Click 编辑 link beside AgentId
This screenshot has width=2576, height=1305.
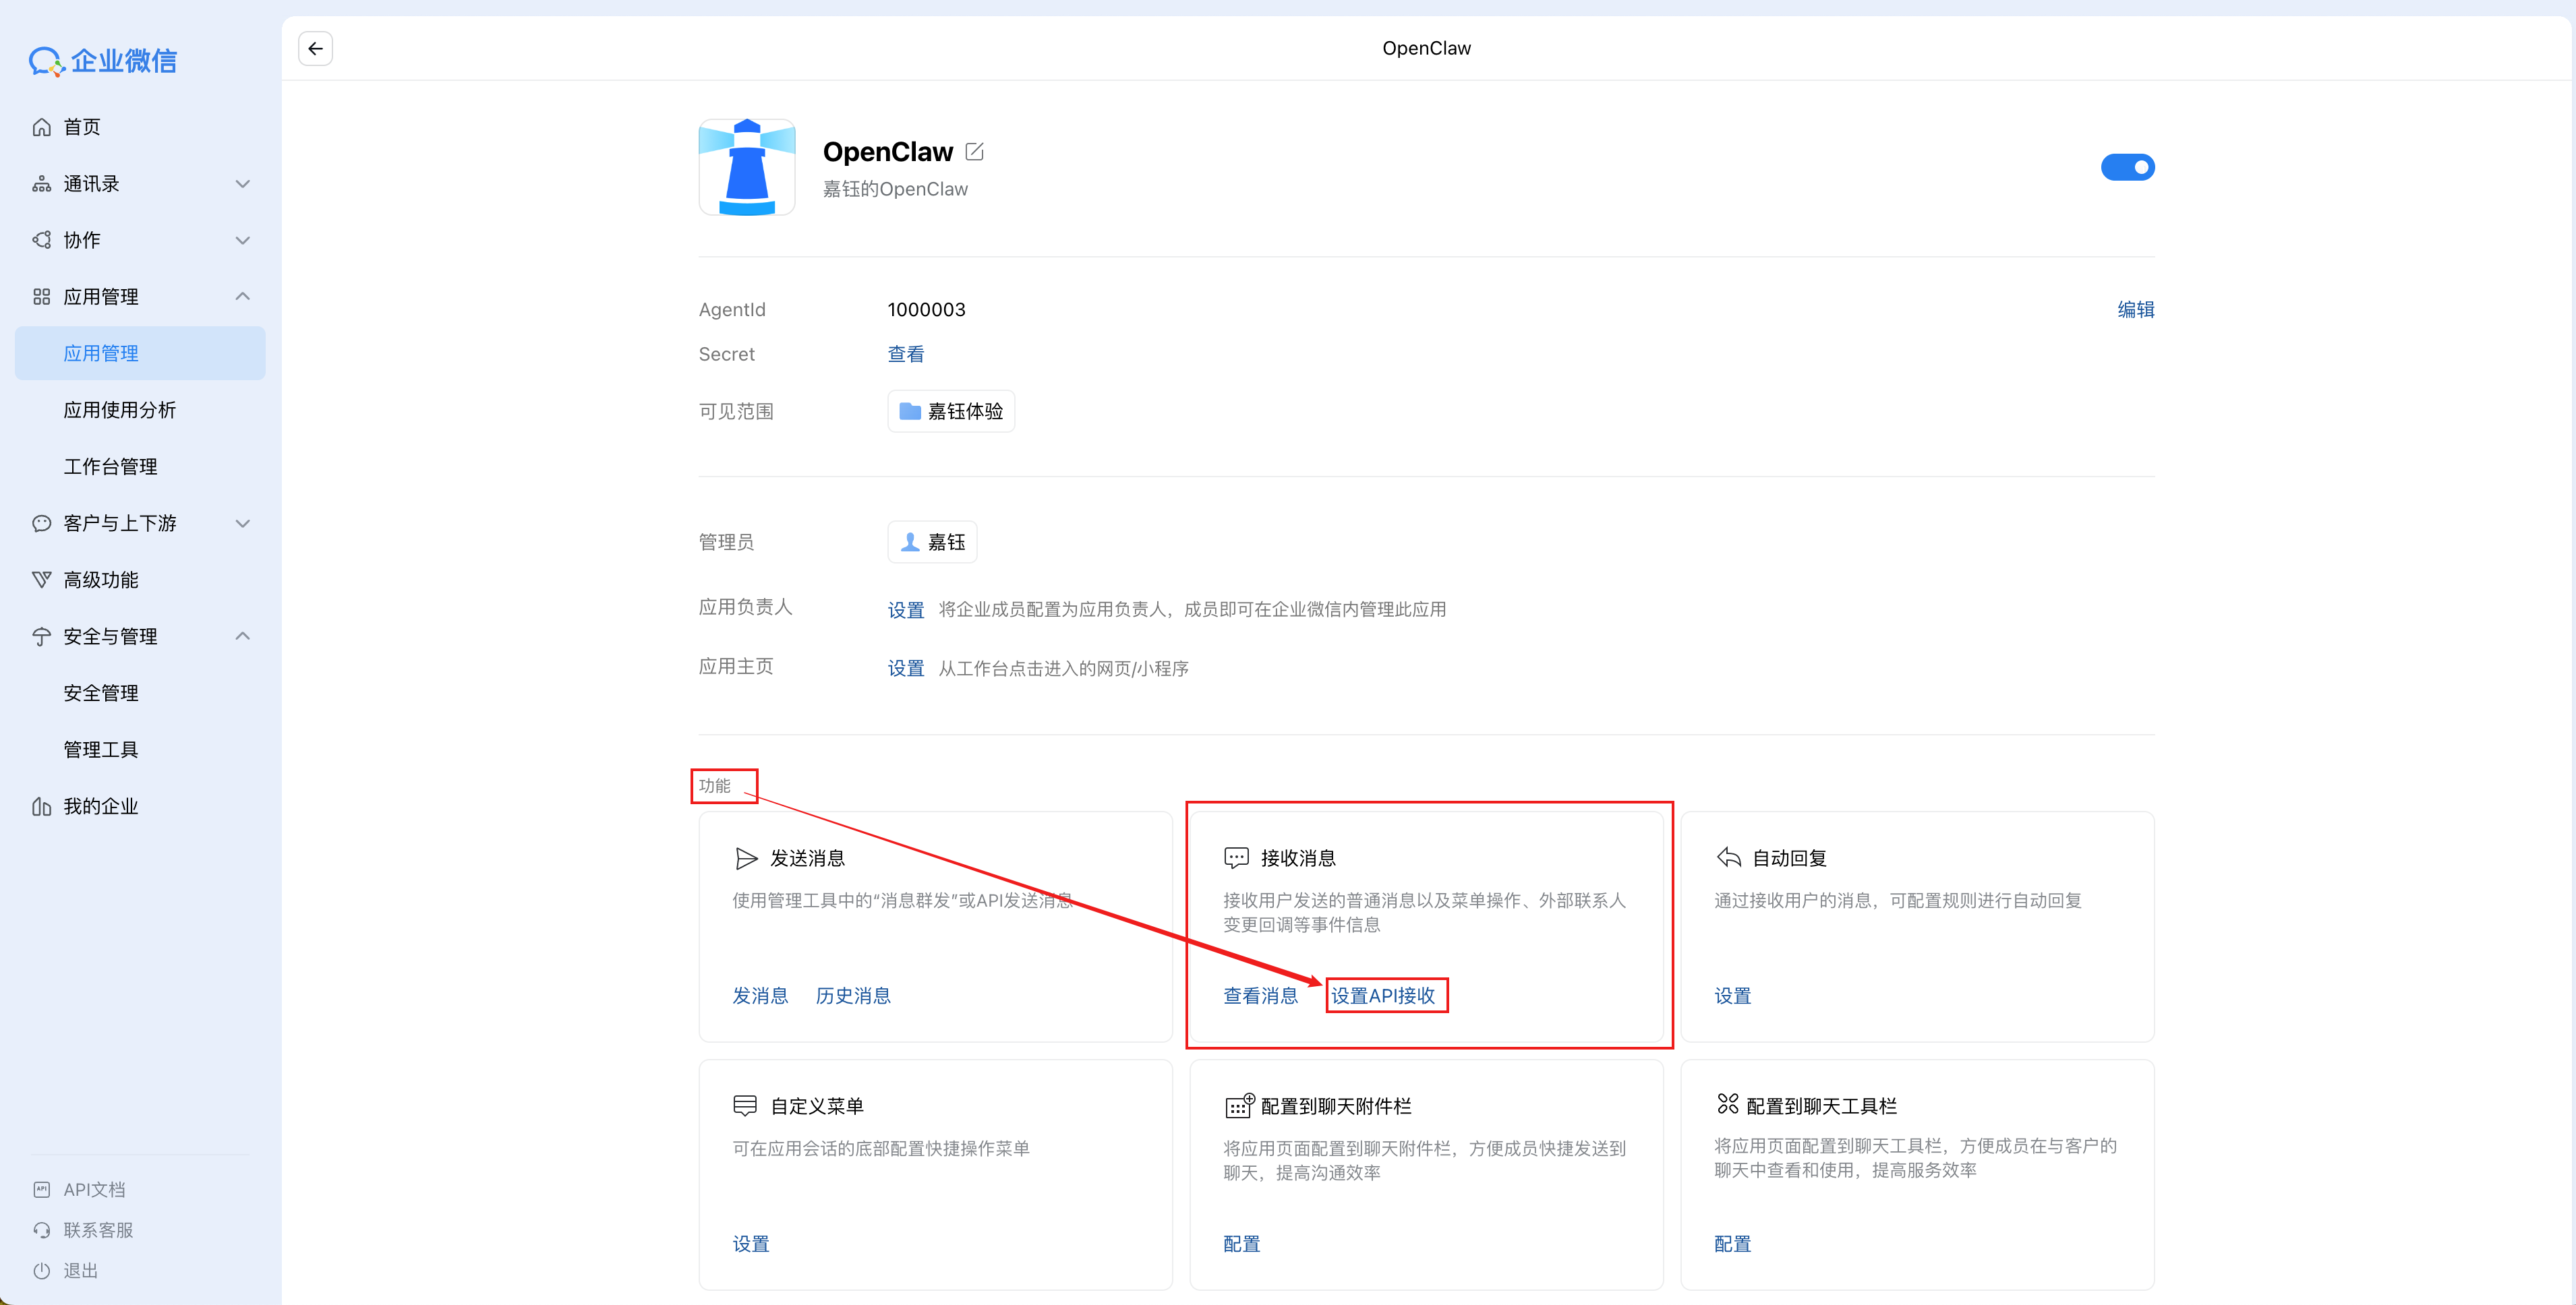pyautogui.click(x=2135, y=310)
